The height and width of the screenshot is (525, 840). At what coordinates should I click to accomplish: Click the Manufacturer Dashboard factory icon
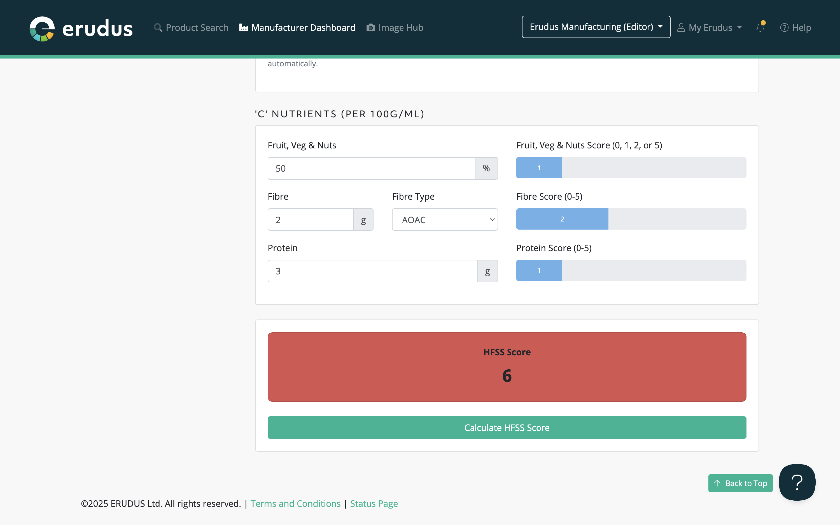coord(244,27)
